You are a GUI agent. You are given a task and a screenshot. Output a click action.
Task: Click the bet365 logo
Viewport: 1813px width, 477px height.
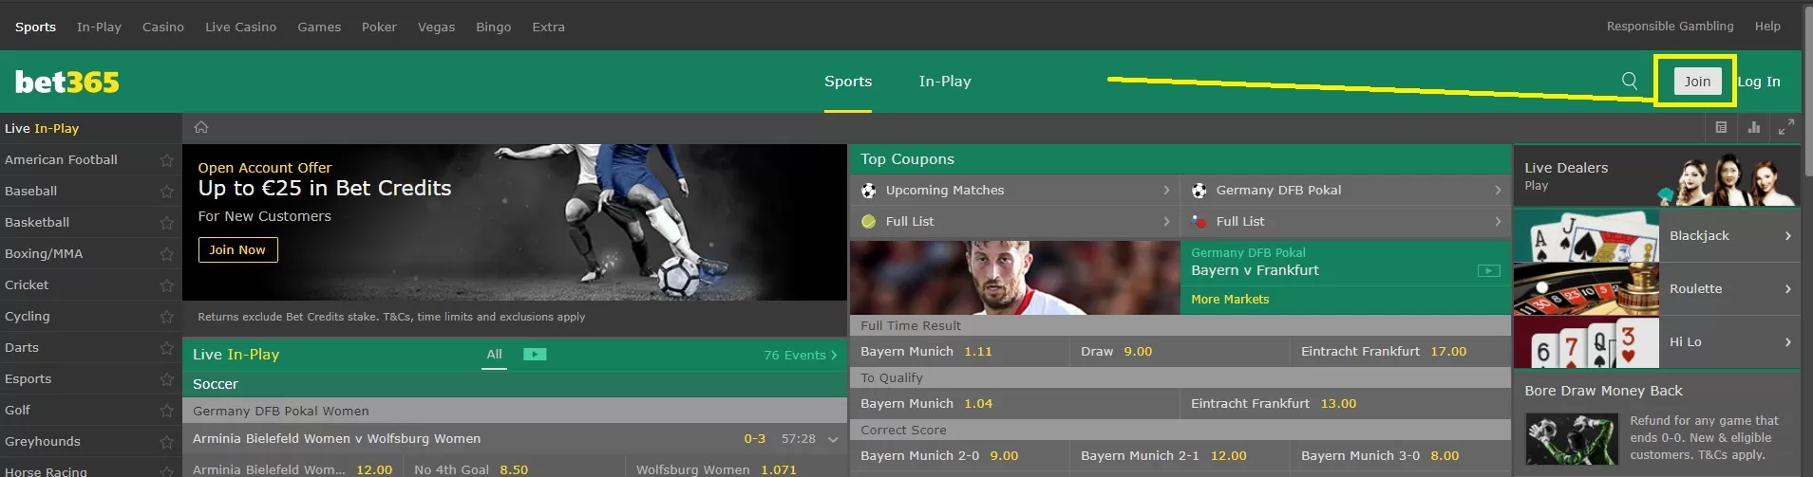[x=67, y=82]
